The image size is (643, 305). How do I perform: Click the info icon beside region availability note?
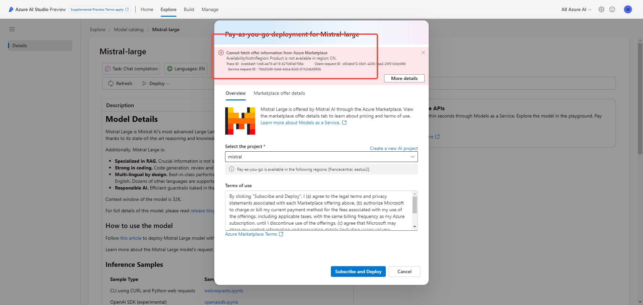coord(231,169)
